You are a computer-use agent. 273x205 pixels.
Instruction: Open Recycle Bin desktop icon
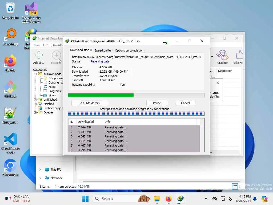coord(10,11)
